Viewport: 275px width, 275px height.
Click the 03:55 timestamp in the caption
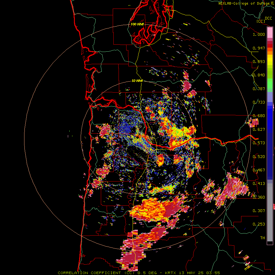click(213, 273)
